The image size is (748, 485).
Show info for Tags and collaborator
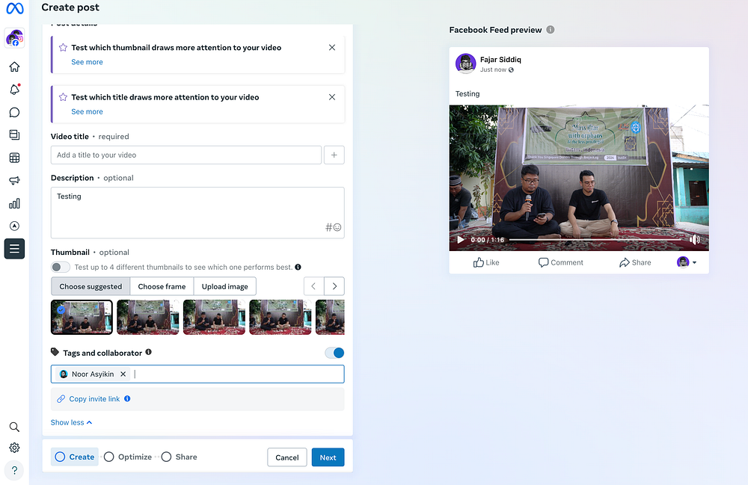point(148,352)
